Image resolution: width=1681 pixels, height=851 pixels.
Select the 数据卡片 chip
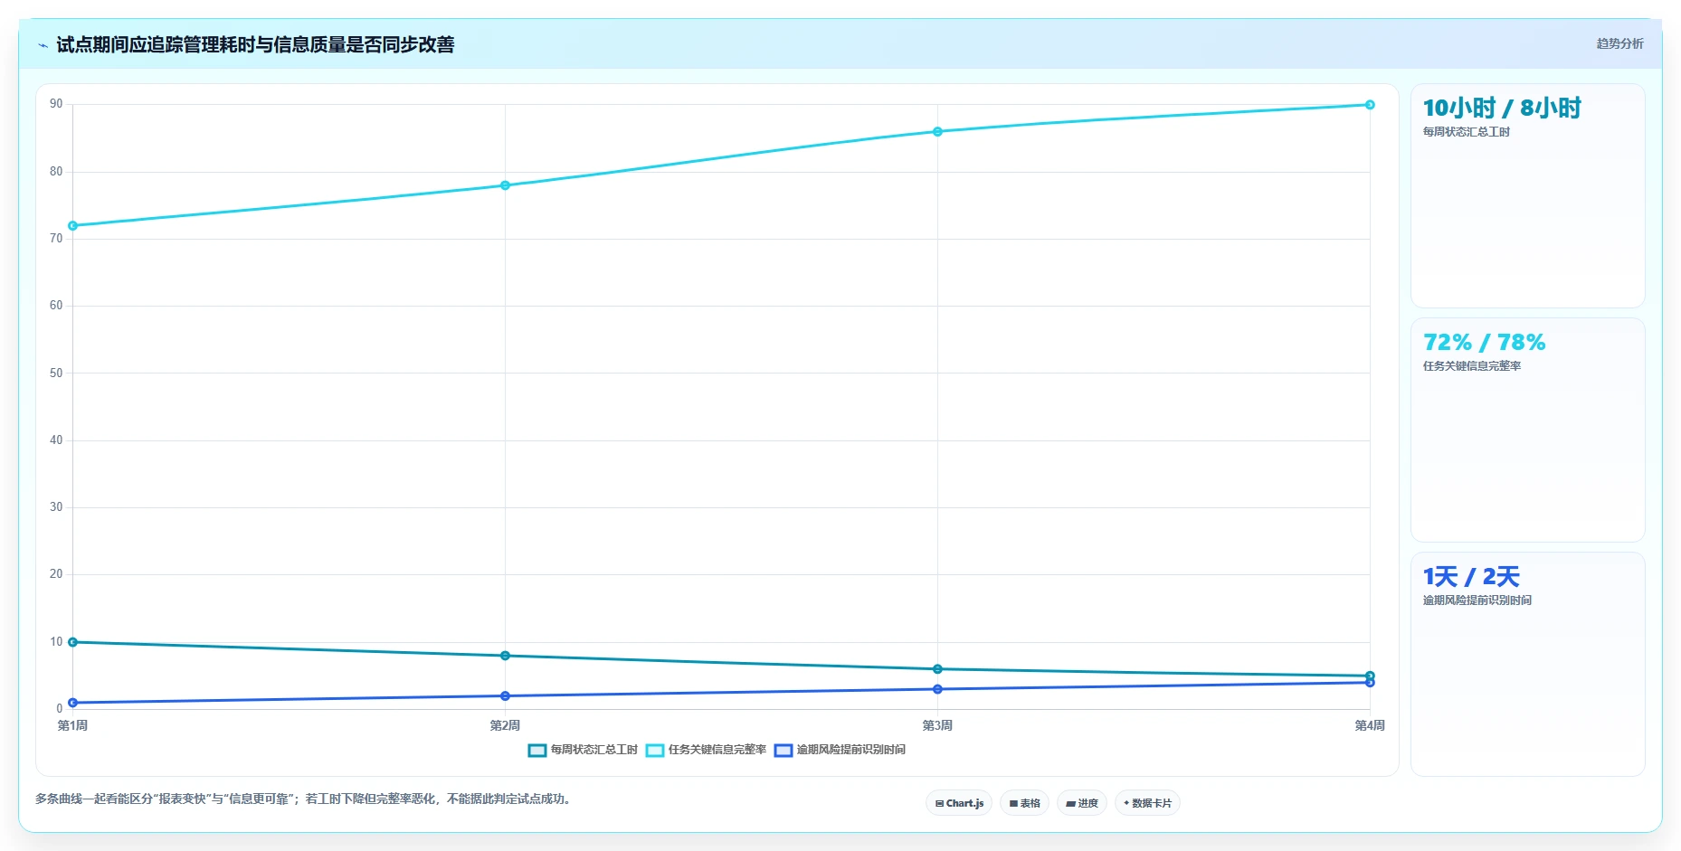tap(1147, 803)
